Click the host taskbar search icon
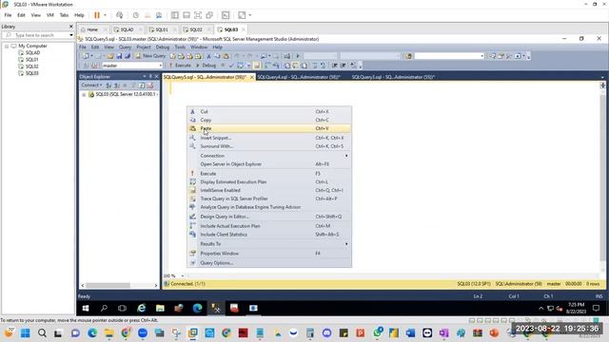This screenshot has height=342, width=609. pyautogui.click(x=42, y=333)
